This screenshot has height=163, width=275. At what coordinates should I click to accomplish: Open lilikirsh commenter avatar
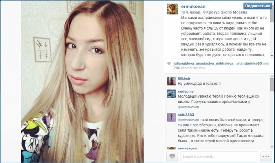pyautogui.click(x=172, y=81)
